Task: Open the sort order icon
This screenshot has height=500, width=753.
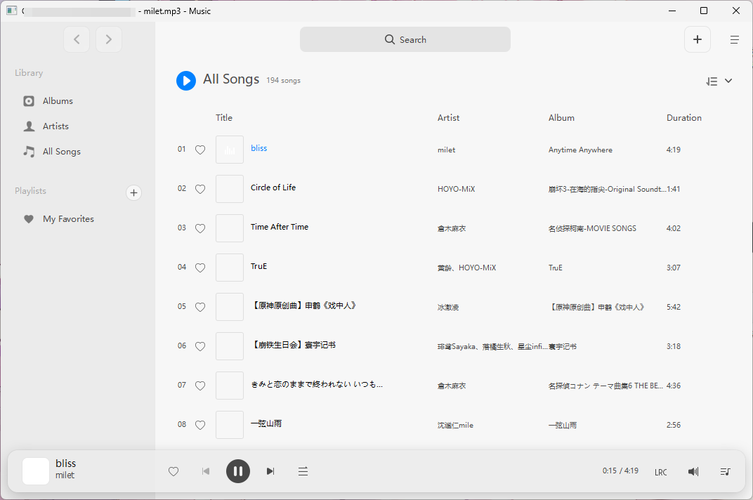Action: click(x=712, y=81)
